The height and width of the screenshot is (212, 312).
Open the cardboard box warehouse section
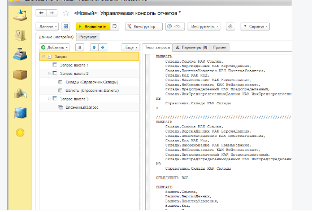20,74
